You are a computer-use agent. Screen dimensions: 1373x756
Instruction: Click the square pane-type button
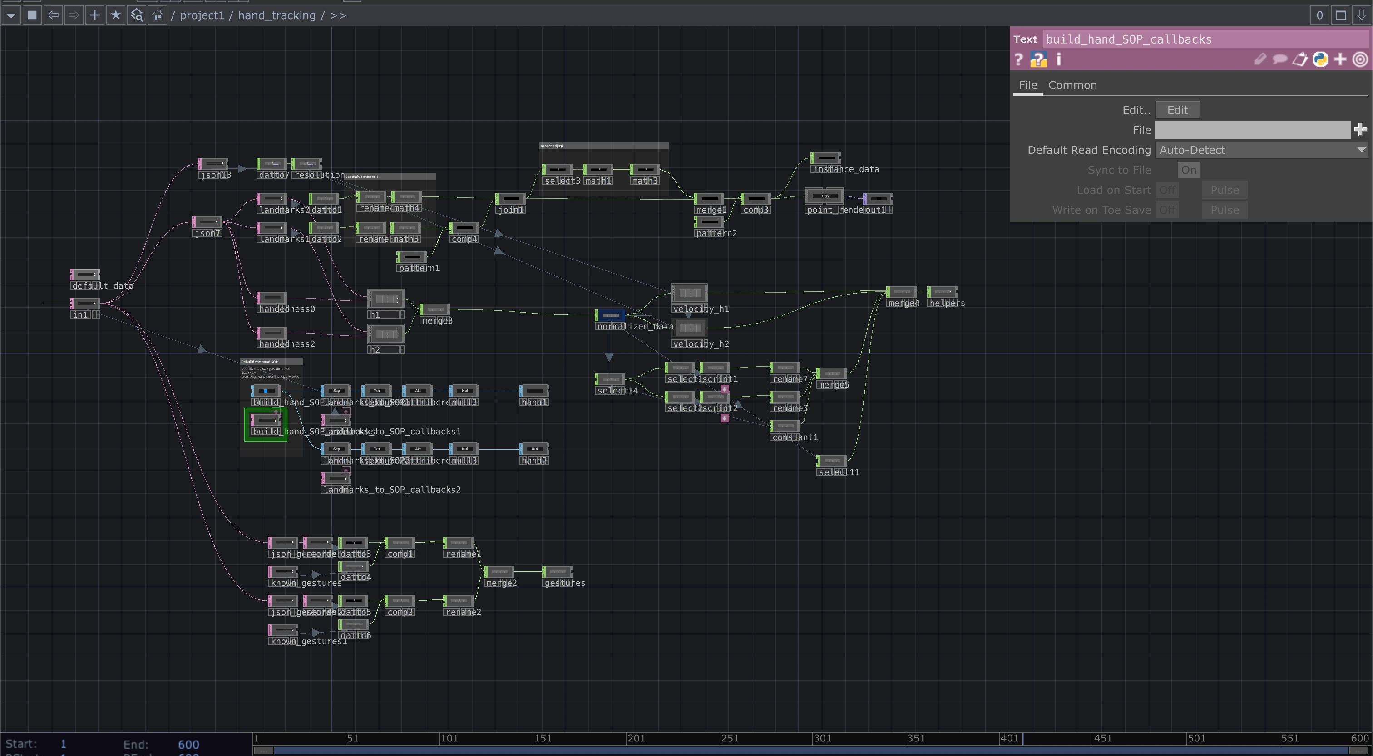[32, 15]
